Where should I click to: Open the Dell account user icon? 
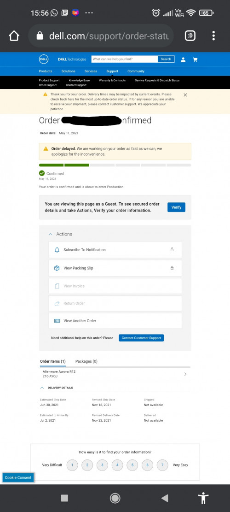click(183, 59)
